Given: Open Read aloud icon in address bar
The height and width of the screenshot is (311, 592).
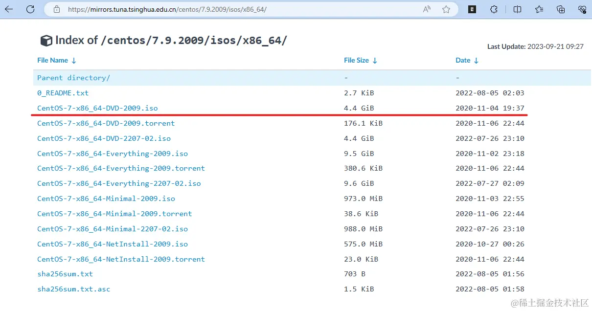Looking at the screenshot, I should 427,9.
